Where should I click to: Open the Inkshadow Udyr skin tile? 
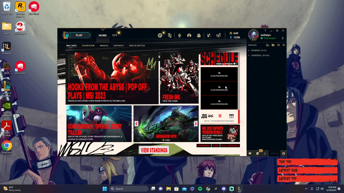[x=166, y=124]
